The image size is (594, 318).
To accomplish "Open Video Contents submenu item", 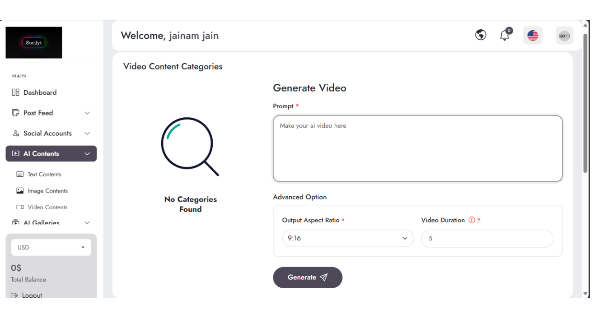I will 47,207.
